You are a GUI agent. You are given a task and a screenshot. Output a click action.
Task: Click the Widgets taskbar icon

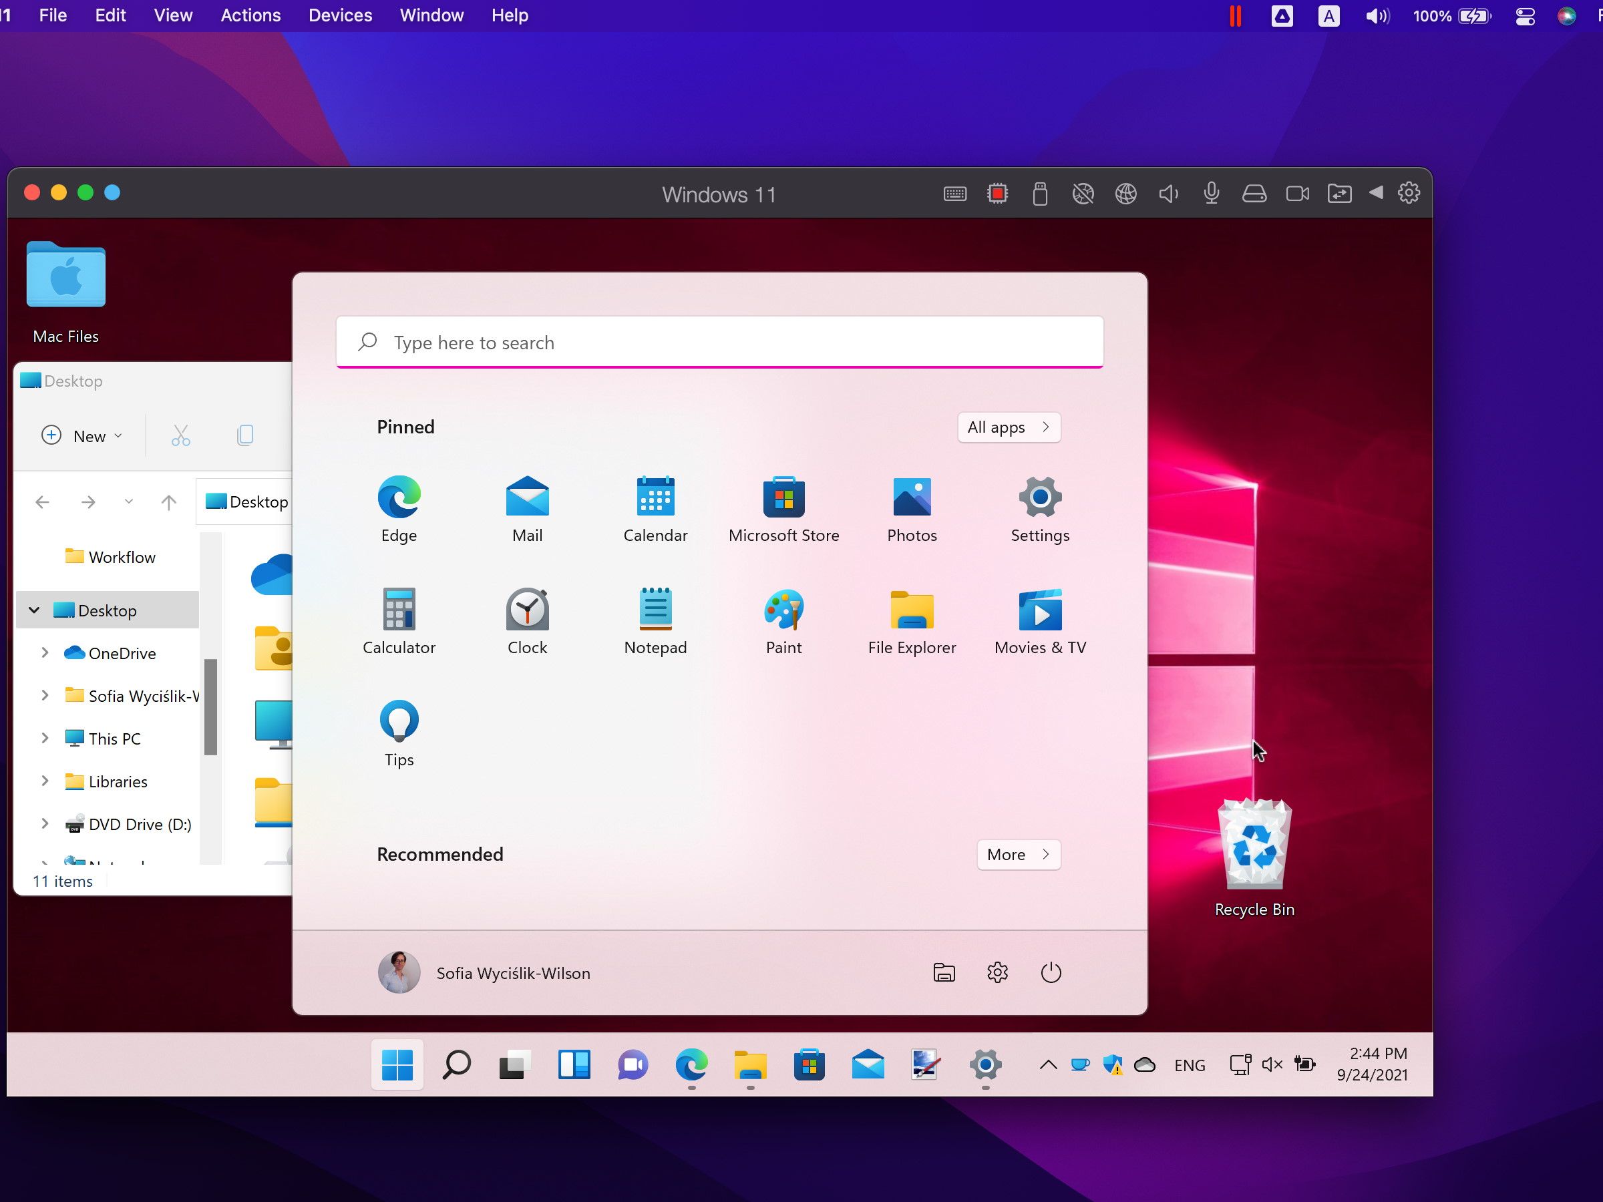click(x=574, y=1064)
